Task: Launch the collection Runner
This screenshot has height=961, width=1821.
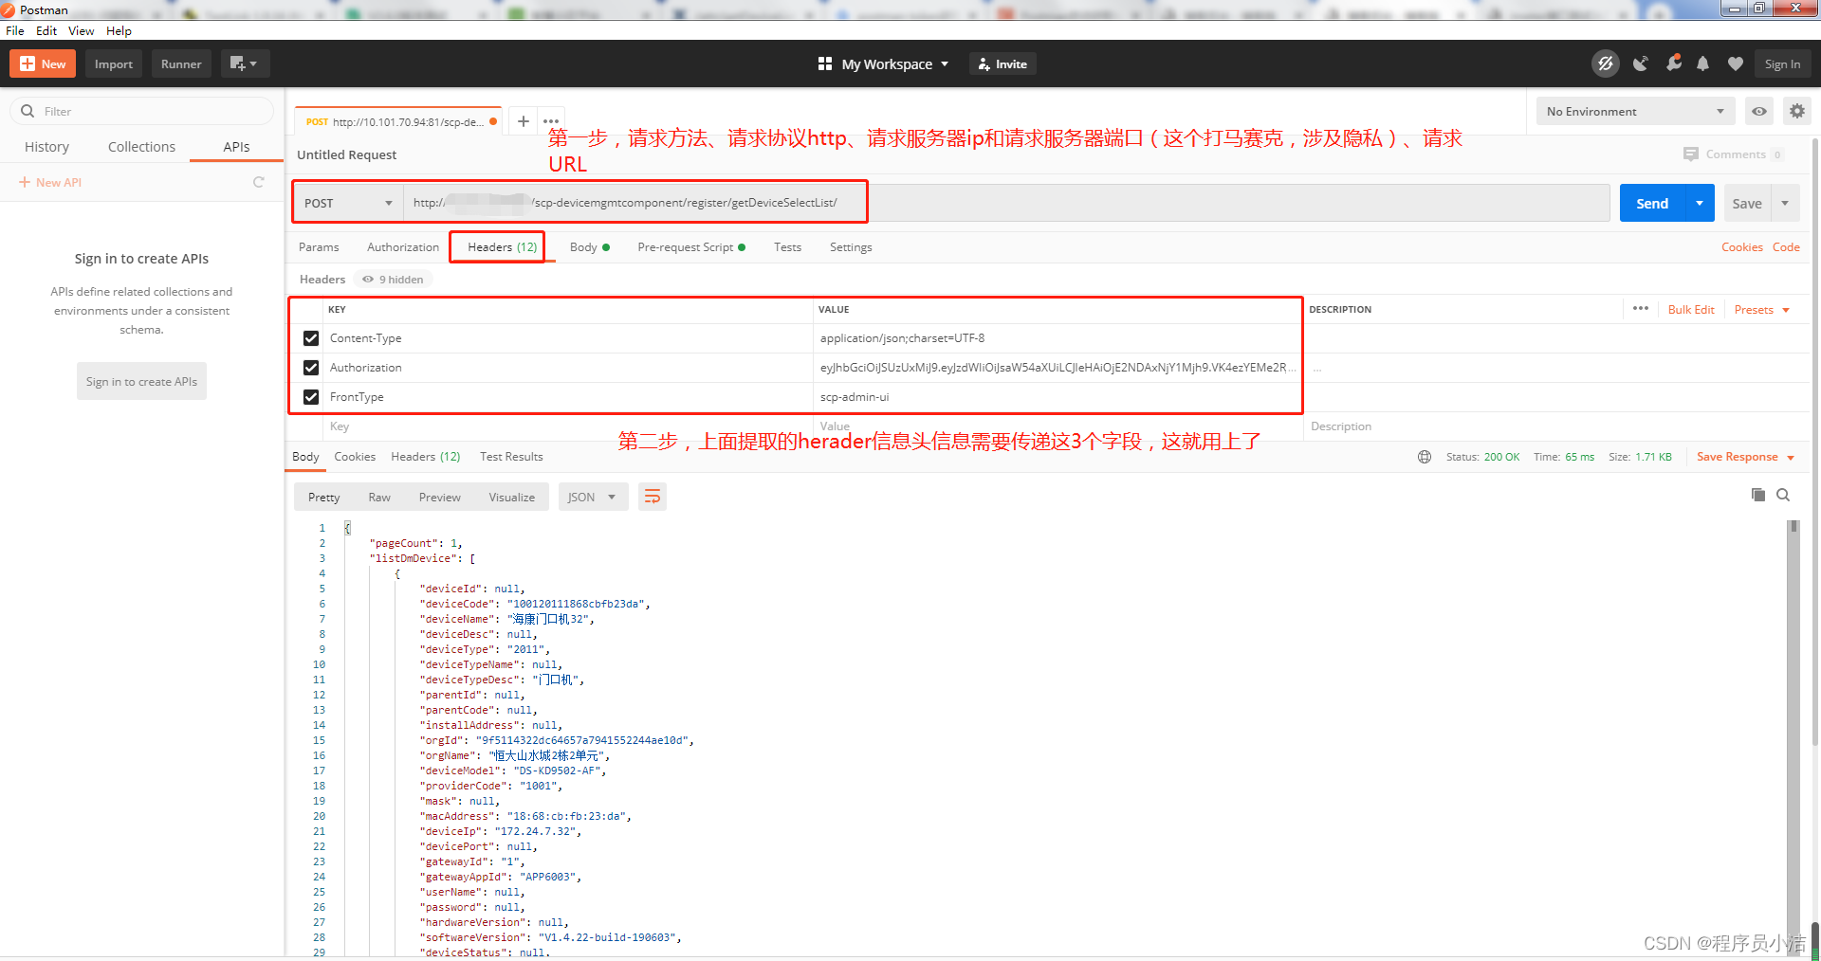Action: 181,63
